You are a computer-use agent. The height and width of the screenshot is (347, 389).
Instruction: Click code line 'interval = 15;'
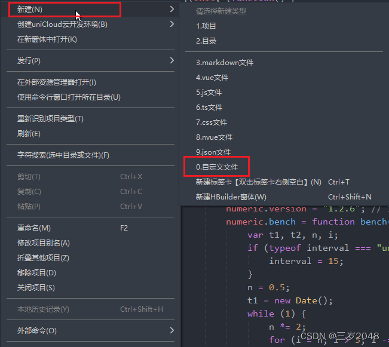pos(306,261)
